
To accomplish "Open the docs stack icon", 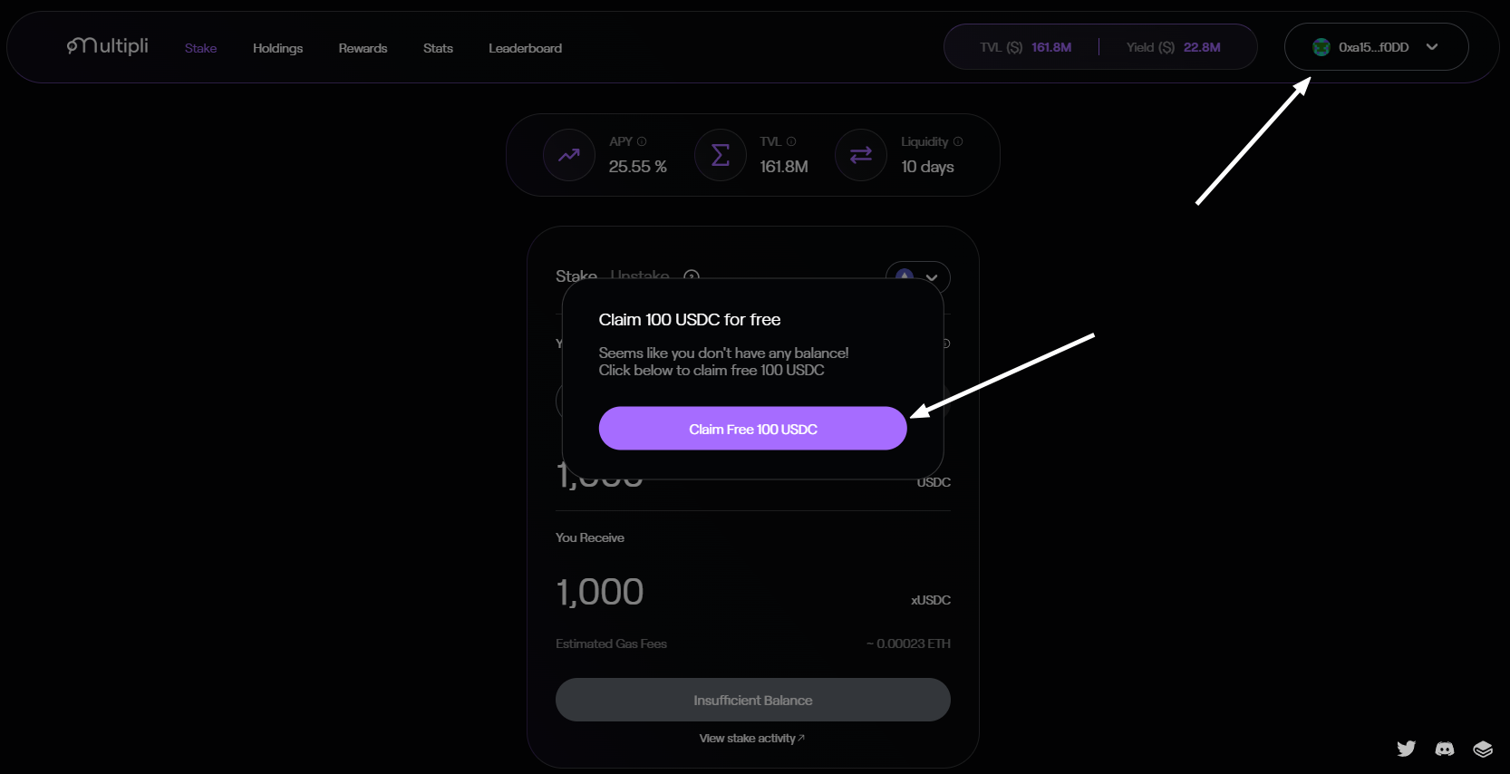I will tap(1483, 748).
